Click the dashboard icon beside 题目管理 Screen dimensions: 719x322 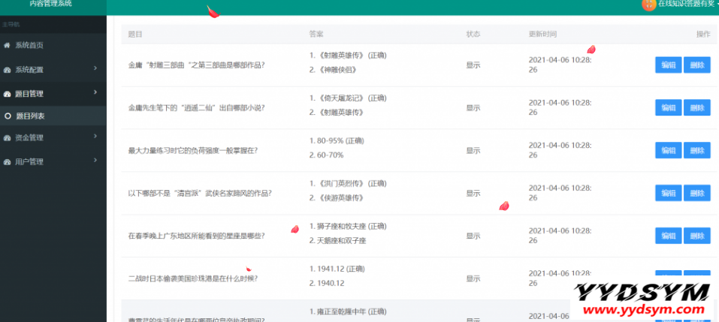[8, 94]
